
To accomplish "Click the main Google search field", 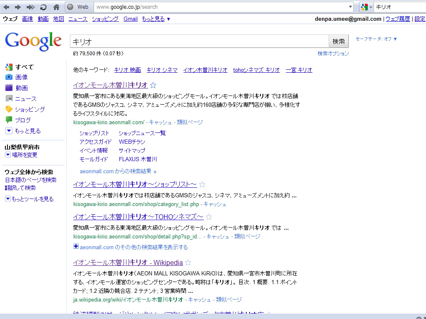I will point(199,42).
